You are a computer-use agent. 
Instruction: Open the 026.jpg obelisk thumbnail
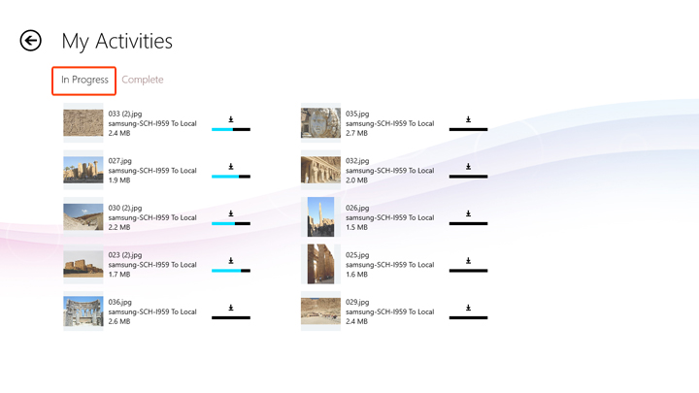(x=320, y=217)
